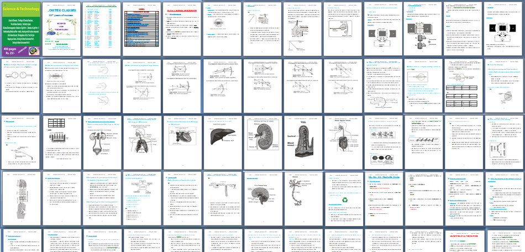Select the page with three curved mirror sketches

102,86
